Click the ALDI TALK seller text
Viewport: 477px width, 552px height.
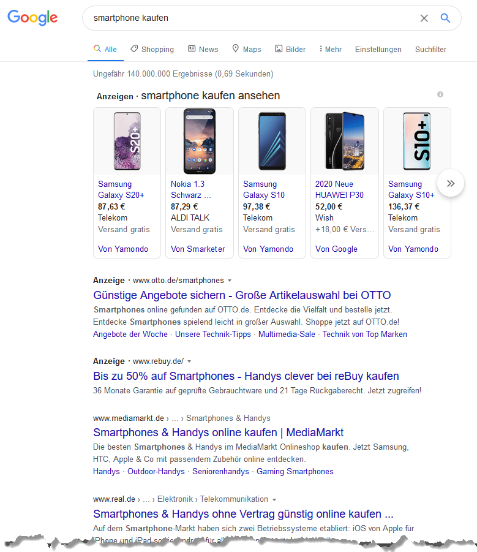coord(190,218)
